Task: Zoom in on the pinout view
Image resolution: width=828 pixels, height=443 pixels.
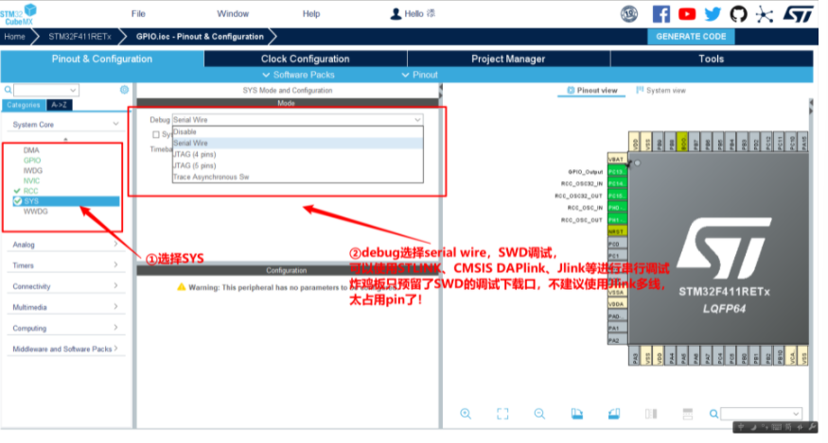Action: [x=466, y=414]
